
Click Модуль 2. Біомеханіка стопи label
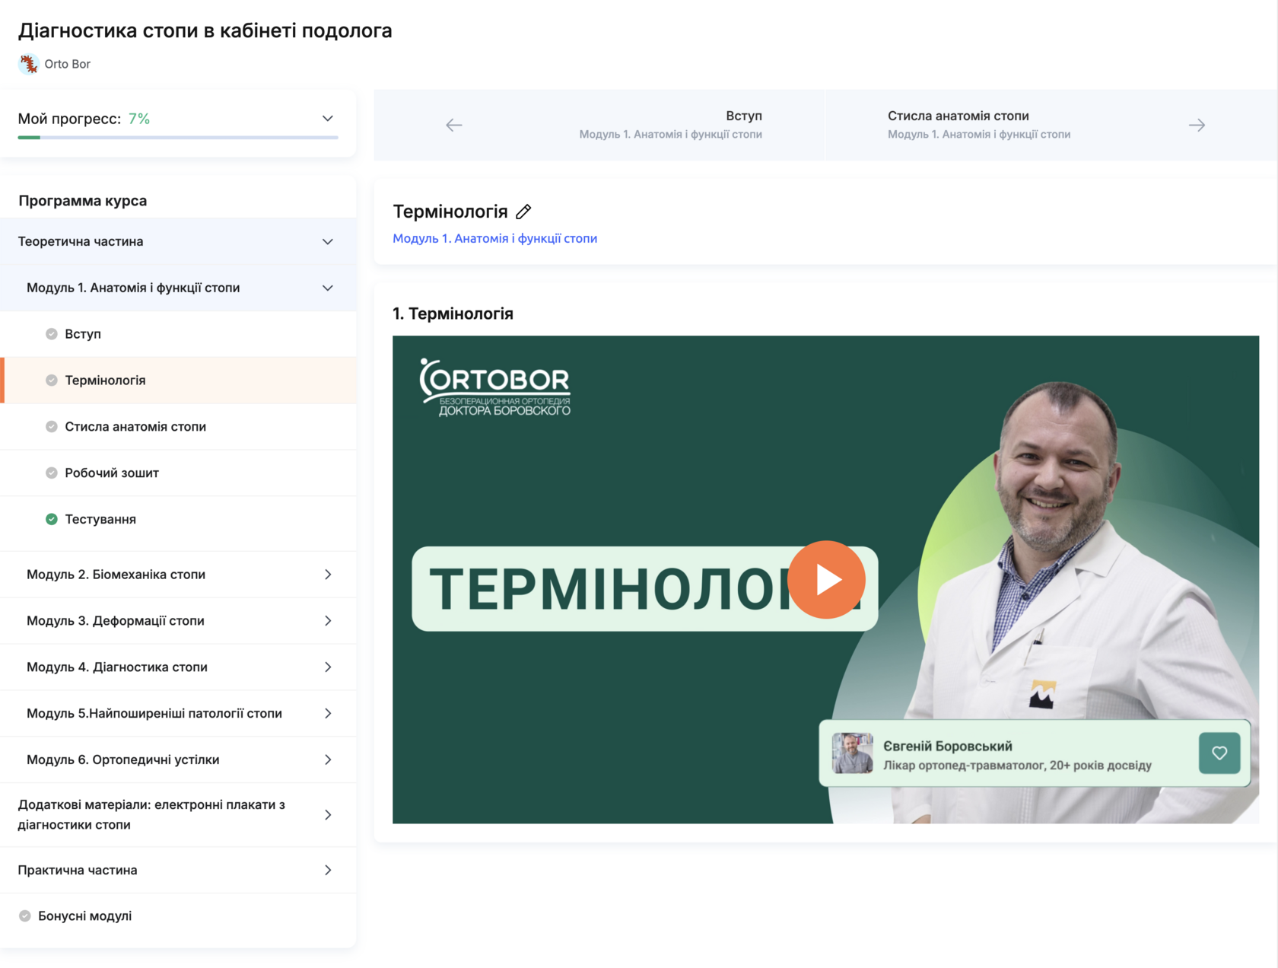(x=116, y=575)
